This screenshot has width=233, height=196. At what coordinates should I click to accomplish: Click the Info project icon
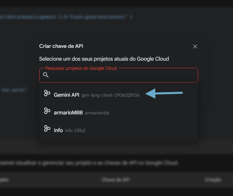(47, 128)
